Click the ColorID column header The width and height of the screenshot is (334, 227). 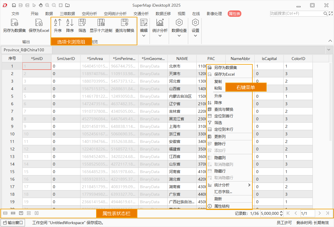click(x=298, y=59)
